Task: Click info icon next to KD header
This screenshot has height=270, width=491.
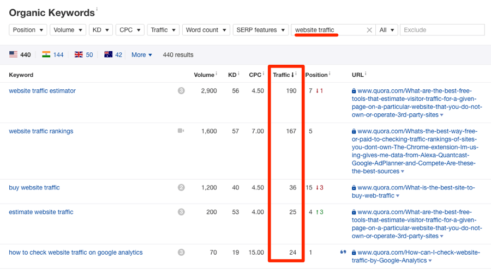Action: pyautogui.click(x=238, y=73)
